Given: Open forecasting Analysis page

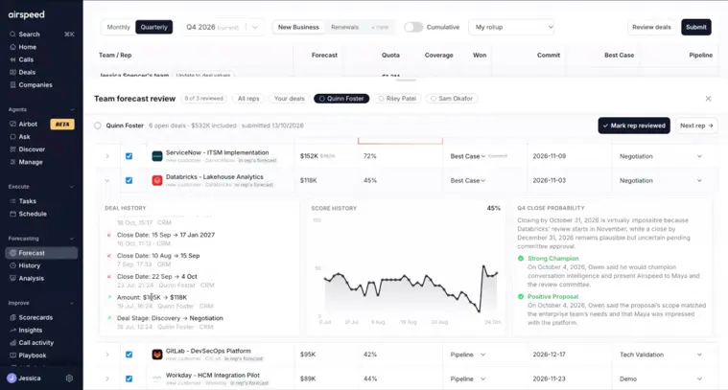Looking at the screenshot, I should click(x=31, y=278).
